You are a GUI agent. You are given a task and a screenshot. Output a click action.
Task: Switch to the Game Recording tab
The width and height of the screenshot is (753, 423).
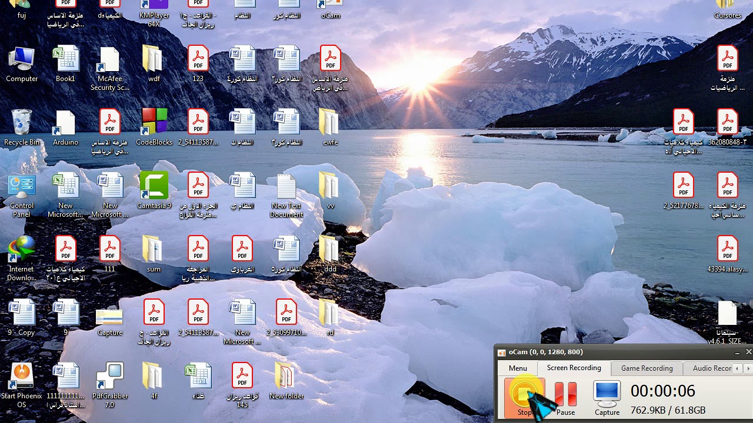click(x=647, y=368)
